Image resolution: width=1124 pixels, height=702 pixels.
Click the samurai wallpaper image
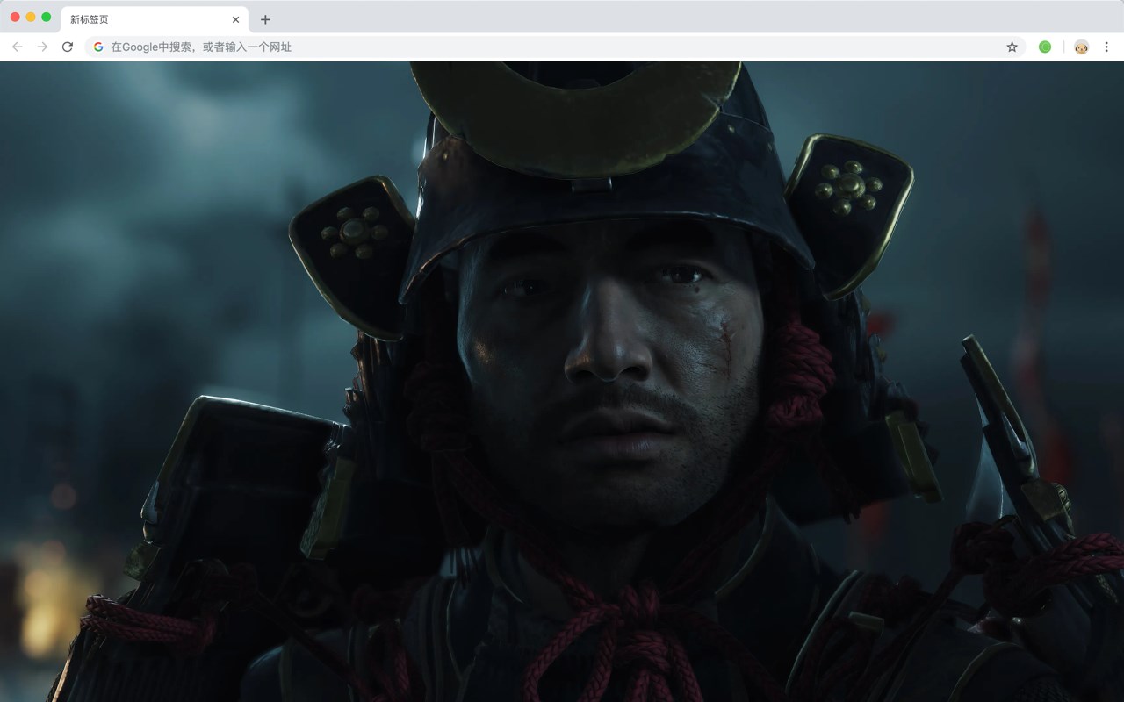pos(562,382)
